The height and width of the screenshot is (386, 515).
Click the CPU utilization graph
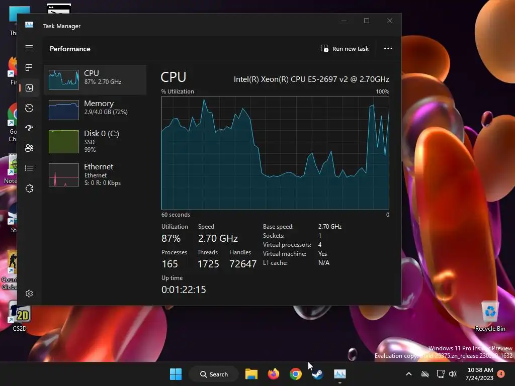coord(275,153)
